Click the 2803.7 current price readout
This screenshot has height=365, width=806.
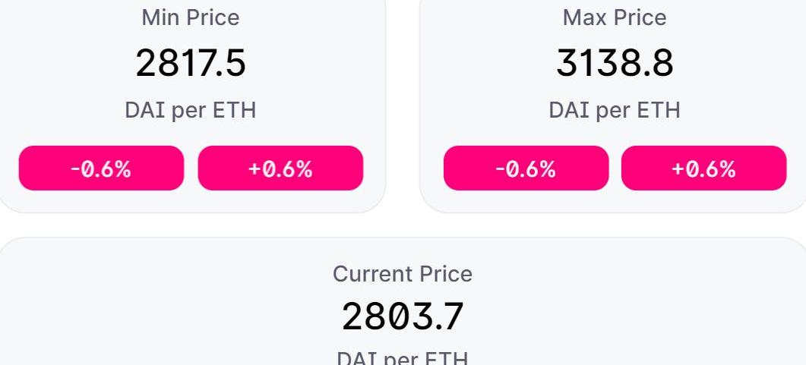[403, 316]
